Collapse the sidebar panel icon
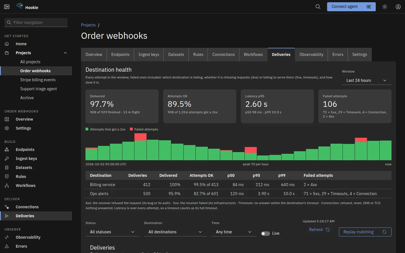 pyautogui.click(x=7, y=7)
